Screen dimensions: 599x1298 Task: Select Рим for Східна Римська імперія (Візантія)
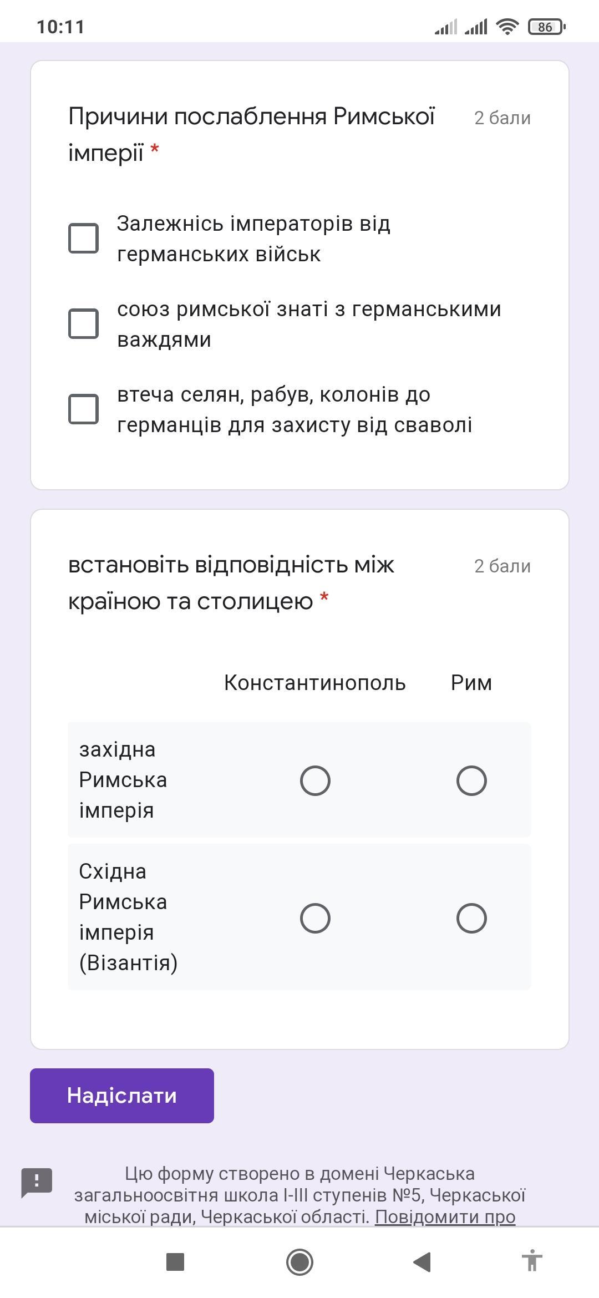tap(471, 918)
